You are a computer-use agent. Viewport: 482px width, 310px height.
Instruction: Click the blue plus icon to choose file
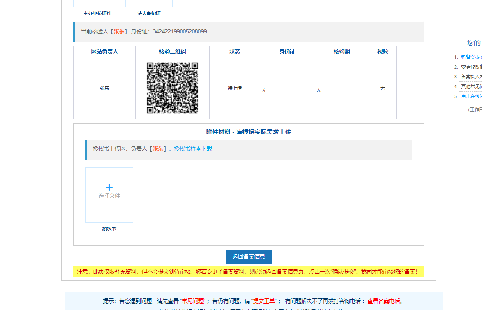coord(109,187)
